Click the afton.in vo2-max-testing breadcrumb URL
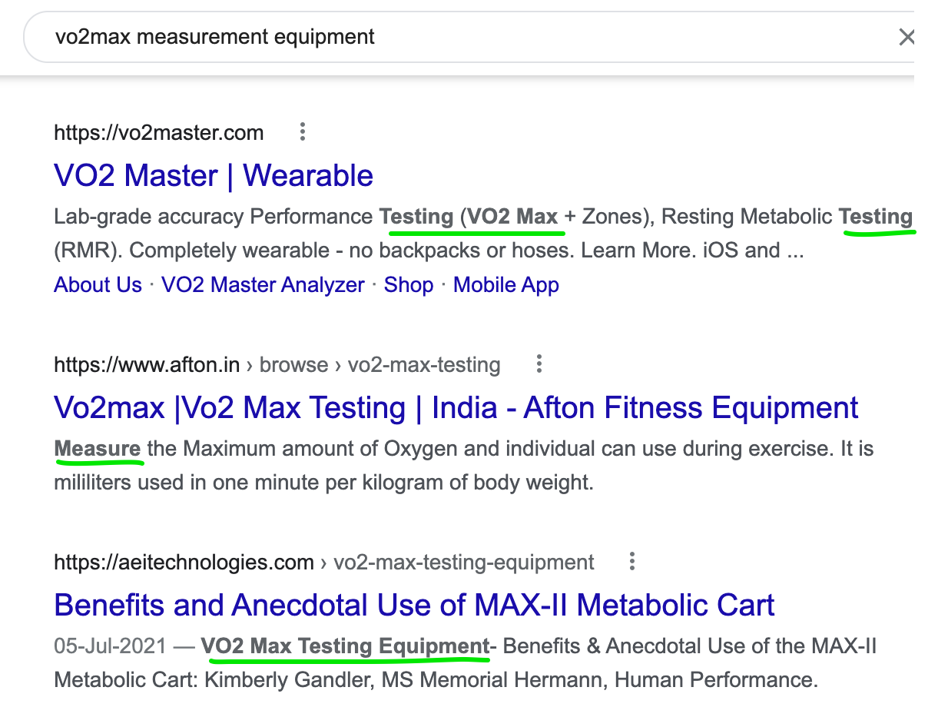948x727 pixels. 277,364
